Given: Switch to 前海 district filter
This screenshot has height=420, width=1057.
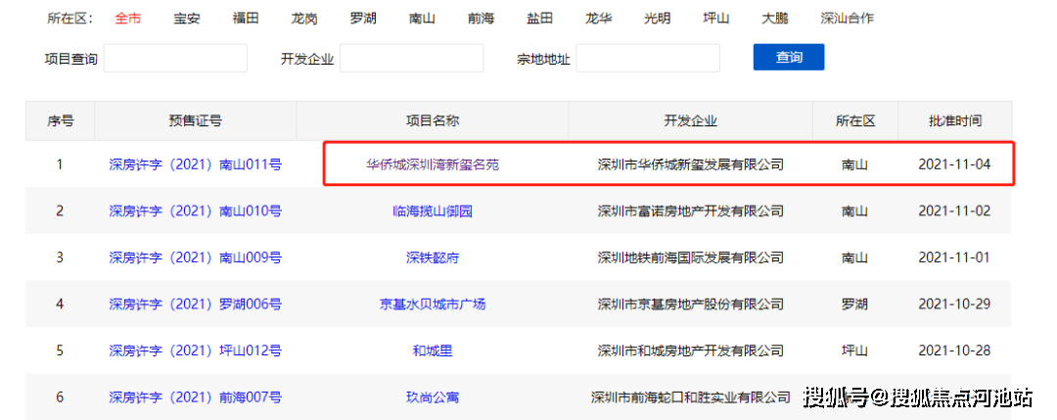Looking at the screenshot, I should tap(481, 19).
